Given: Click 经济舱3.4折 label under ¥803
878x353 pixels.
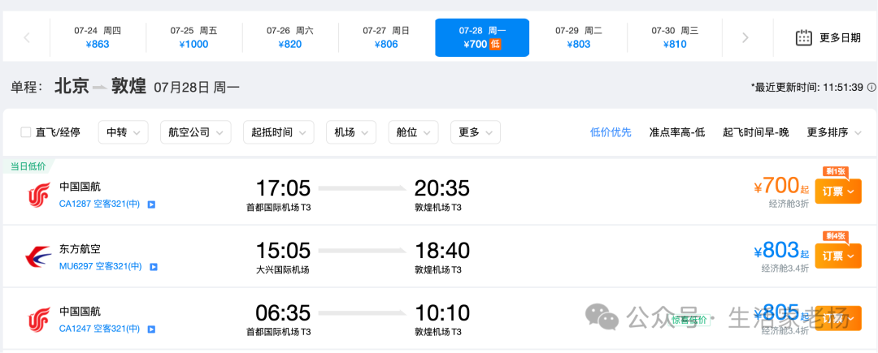Looking at the screenshot, I should [785, 268].
